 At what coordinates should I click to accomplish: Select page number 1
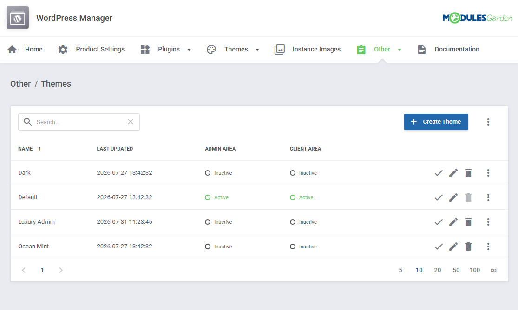[x=42, y=270]
